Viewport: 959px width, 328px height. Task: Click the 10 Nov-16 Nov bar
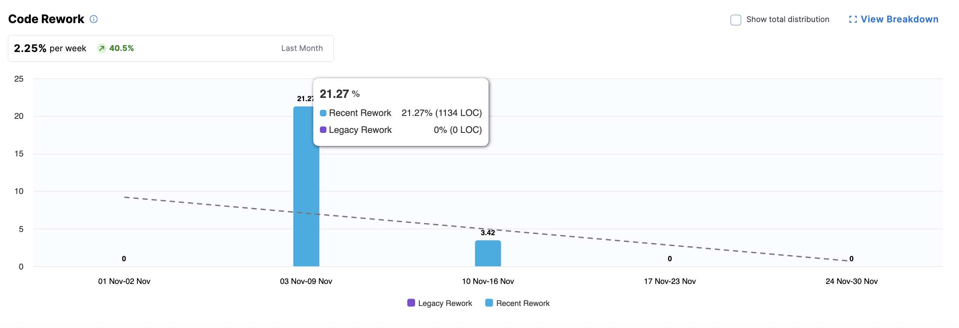click(488, 253)
